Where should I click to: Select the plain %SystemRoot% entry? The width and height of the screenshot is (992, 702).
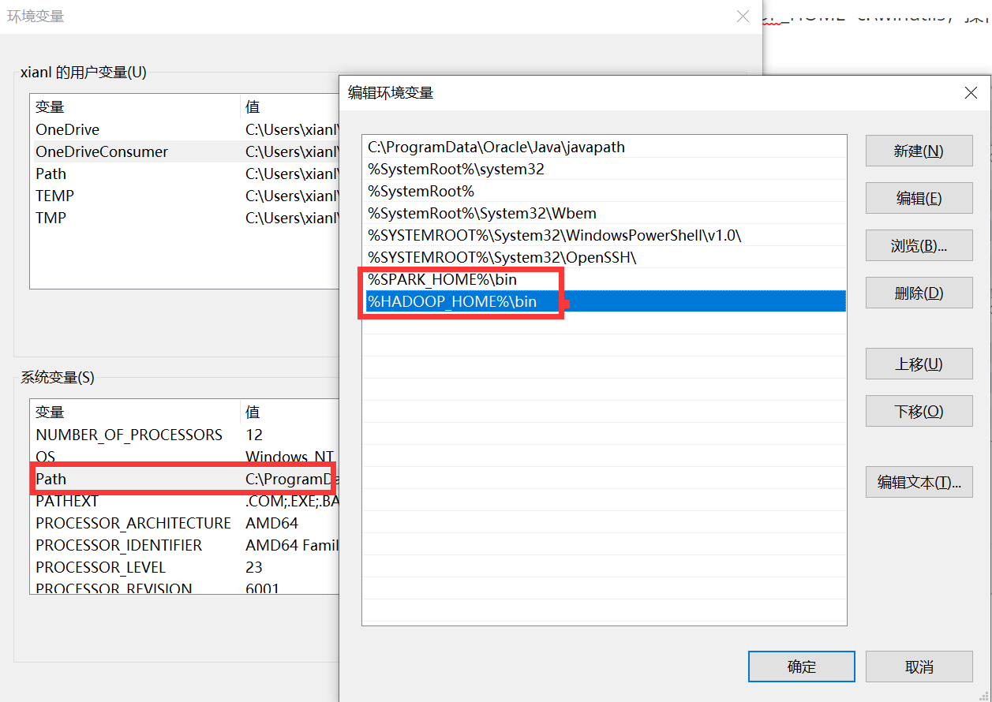[x=605, y=191]
